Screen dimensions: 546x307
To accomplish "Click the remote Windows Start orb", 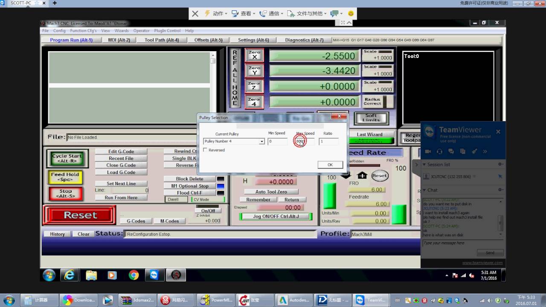I will (49, 275).
